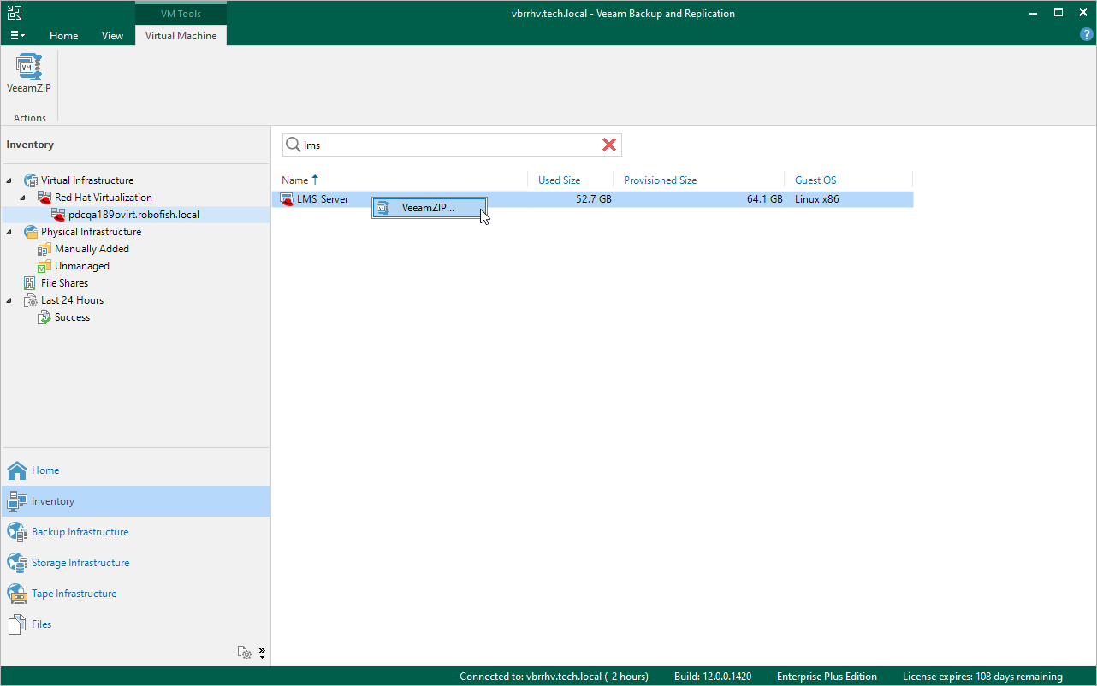Image resolution: width=1097 pixels, height=686 pixels.
Task: Open the Inventory navigation view
Action: tap(135, 501)
